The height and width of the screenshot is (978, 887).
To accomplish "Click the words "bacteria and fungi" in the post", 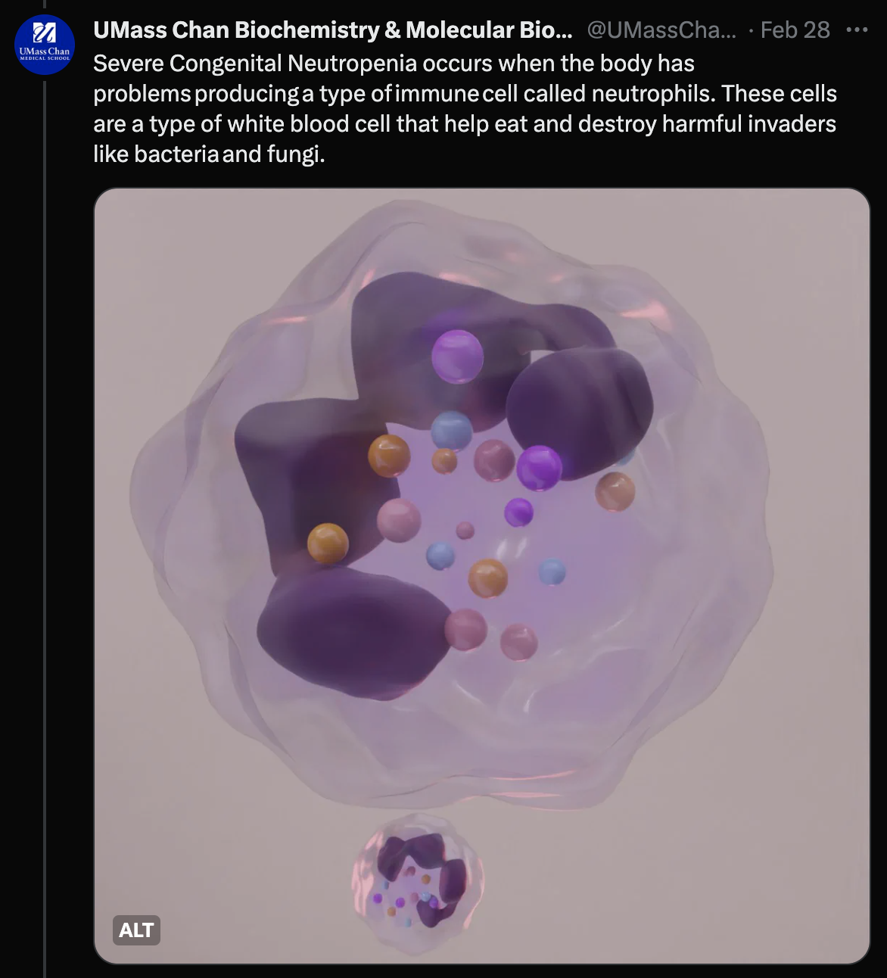I will [227, 154].
